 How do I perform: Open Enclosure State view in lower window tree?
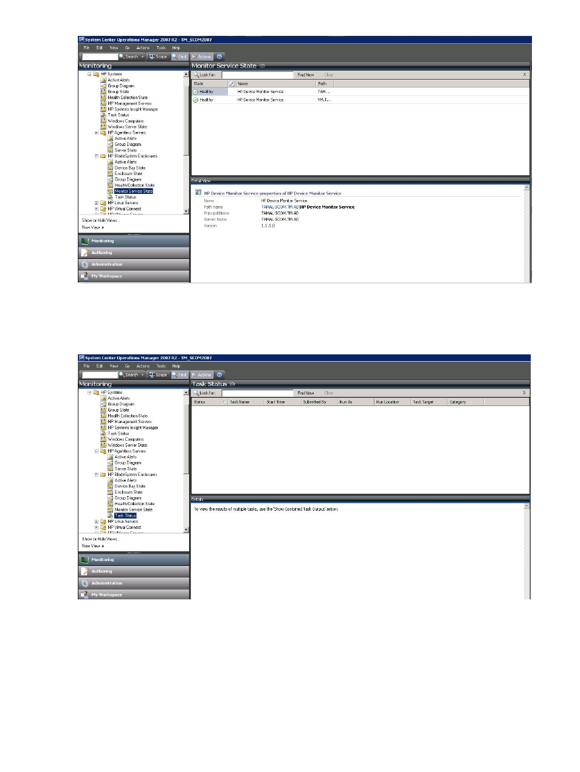(128, 492)
